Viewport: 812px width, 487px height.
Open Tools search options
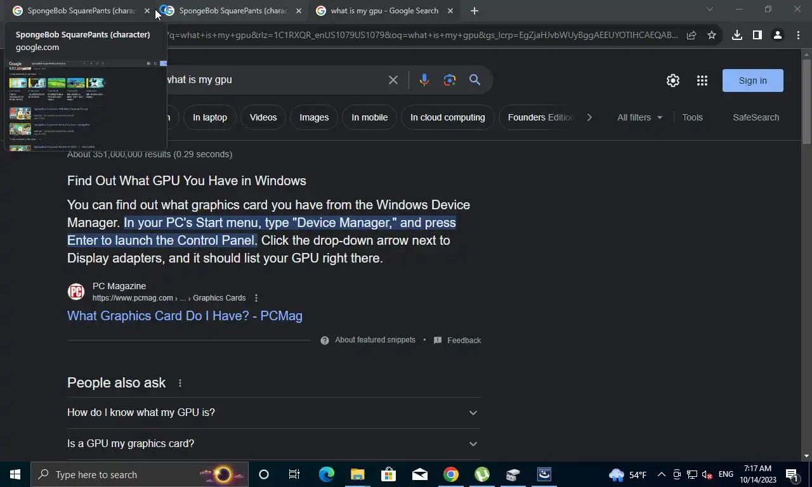tap(692, 117)
